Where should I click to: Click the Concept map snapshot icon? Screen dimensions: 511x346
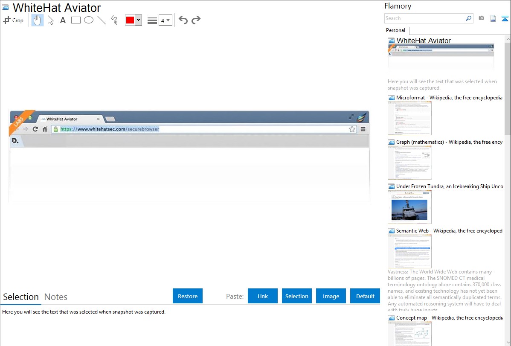391,317
